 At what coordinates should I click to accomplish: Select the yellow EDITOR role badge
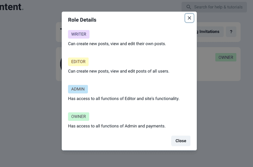[x=78, y=62]
